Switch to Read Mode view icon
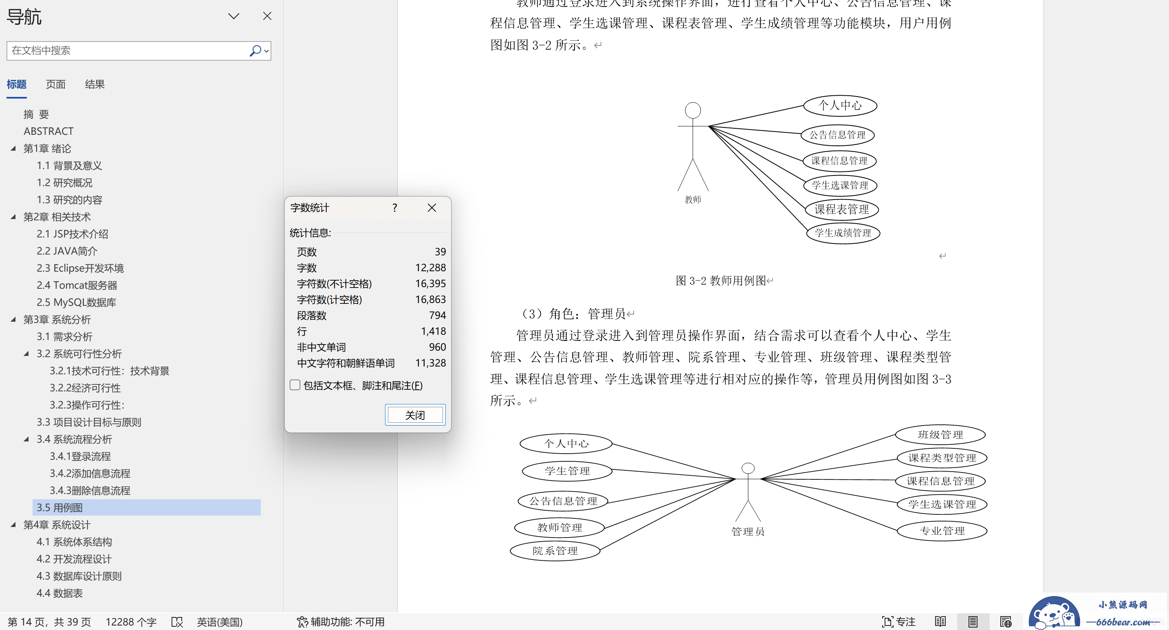The width and height of the screenshot is (1169, 630). coord(940,621)
